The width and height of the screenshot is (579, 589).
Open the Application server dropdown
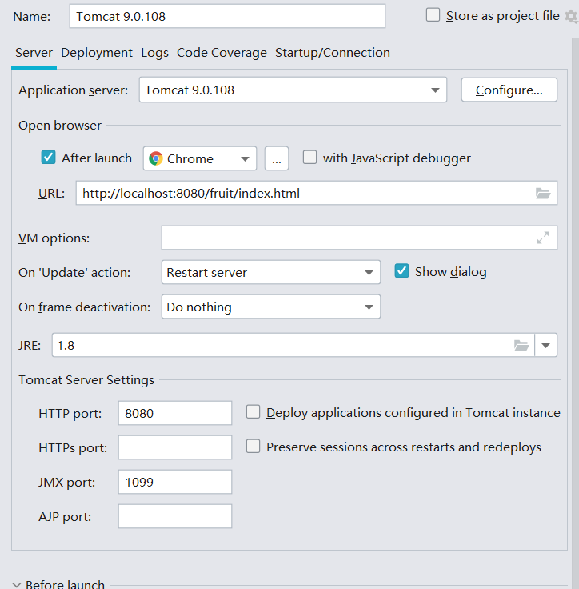293,90
